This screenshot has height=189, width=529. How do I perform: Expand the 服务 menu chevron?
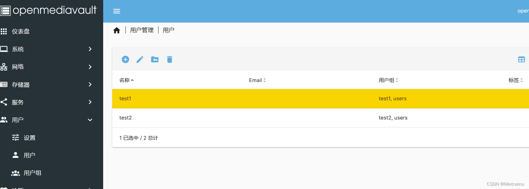click(90, 102)
